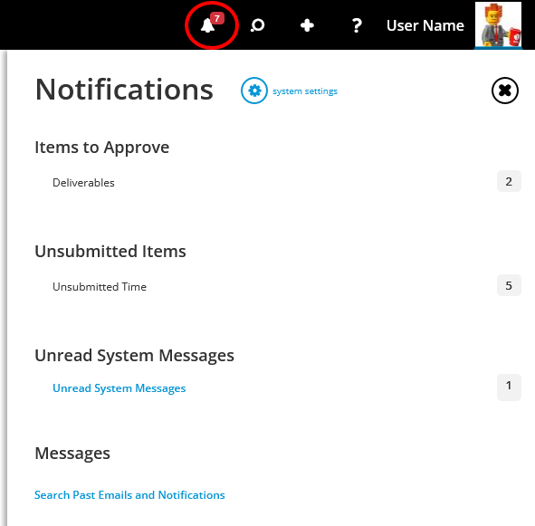Image resolution: width=535 pixels, height=526 pixels.
Task: Open the user avatar picture
Action: pos(498,24)
